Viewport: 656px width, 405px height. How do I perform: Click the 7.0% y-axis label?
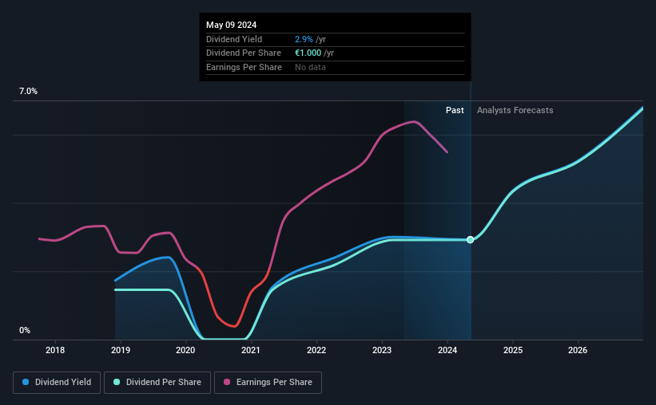pyautogui.click(x=28, y=92)
